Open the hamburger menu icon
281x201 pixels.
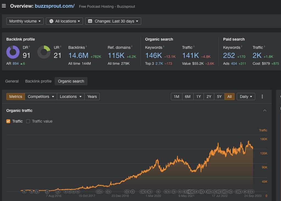click(4, 6)
